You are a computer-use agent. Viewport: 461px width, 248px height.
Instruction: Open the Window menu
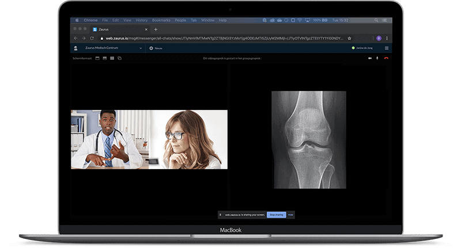click(208, 20)
